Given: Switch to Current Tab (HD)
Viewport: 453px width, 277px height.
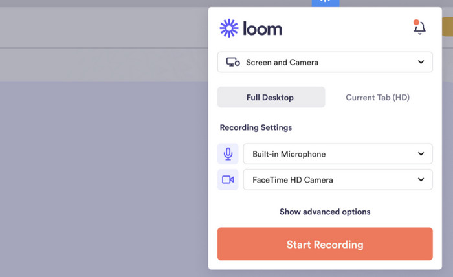Looking at the screenshot, I should [x=377, y=97].
